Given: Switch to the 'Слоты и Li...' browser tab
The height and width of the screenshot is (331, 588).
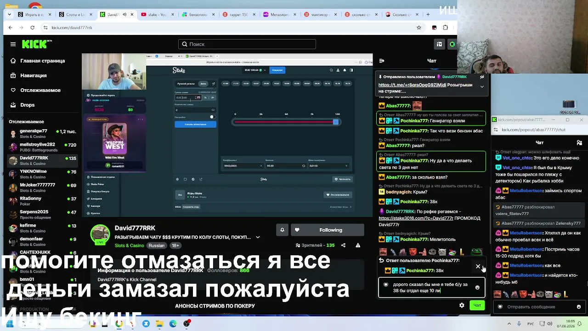Looking at the screenshot, I should point(76,14).
